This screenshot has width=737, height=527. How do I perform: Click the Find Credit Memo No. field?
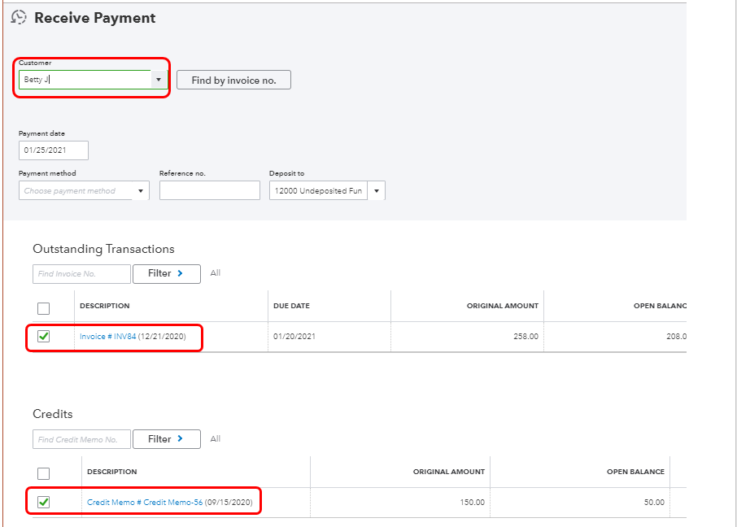click(x=81, y=439)
